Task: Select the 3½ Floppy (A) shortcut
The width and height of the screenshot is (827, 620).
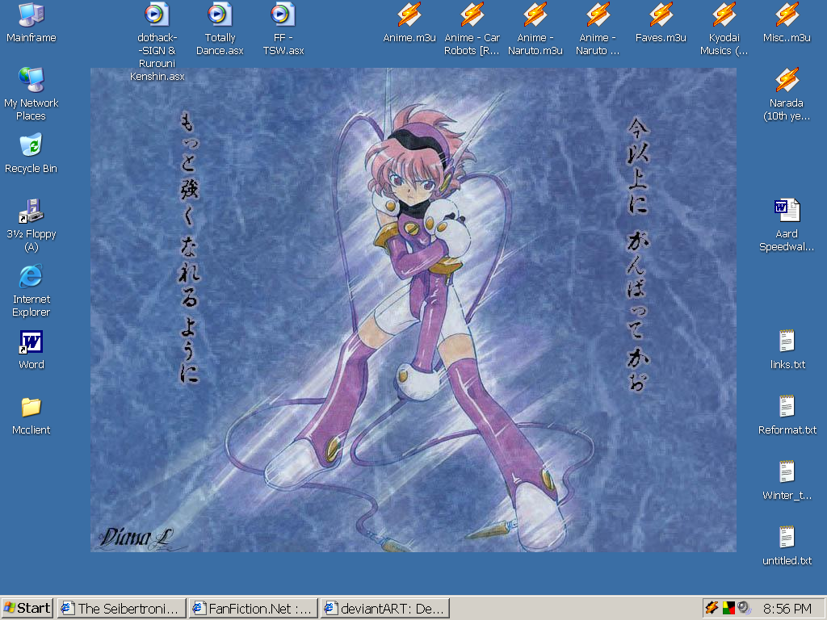Action: pos(31,211)
